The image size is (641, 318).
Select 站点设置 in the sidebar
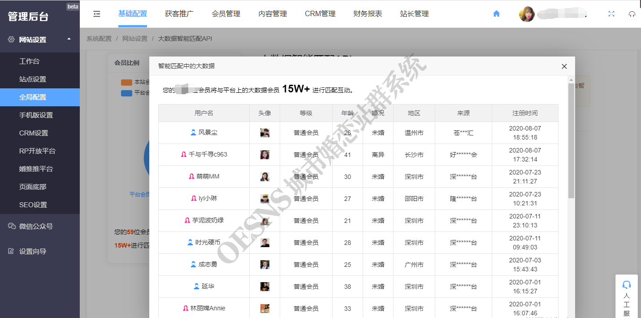pos(40,79)
